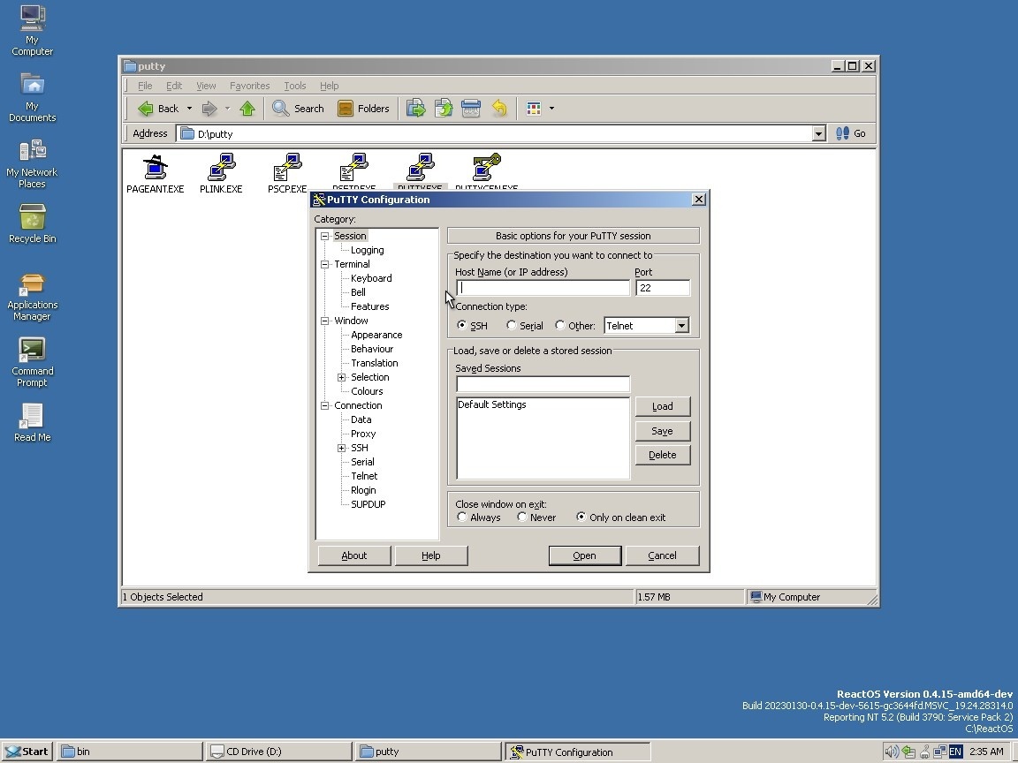Select Serial connection type
Viewport: 1018px width, 763px height.
pos(512,325)
